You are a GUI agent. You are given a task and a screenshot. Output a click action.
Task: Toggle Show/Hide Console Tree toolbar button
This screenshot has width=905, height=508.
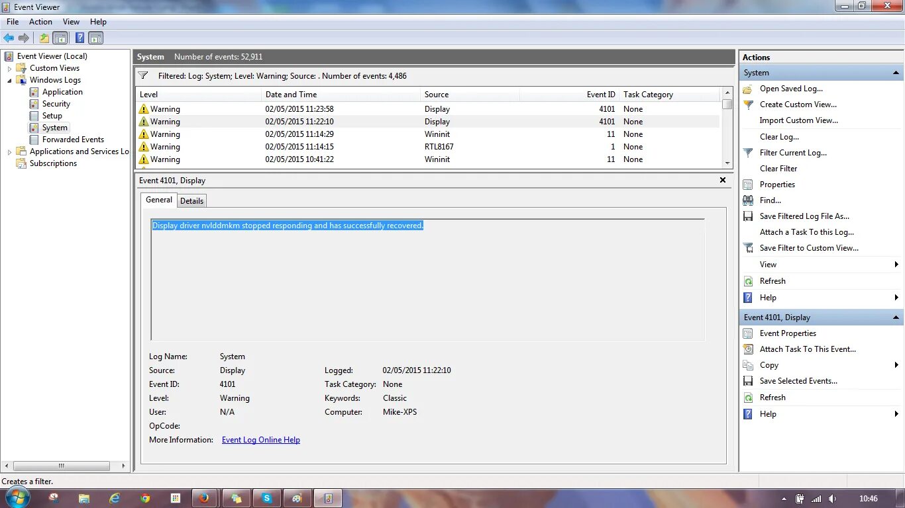tap(60, 38)
